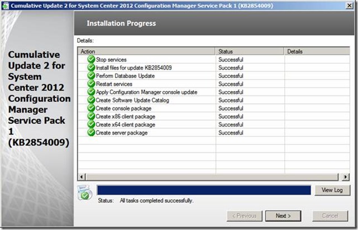Click Successful status for Create x64 client package

(231, 125)
